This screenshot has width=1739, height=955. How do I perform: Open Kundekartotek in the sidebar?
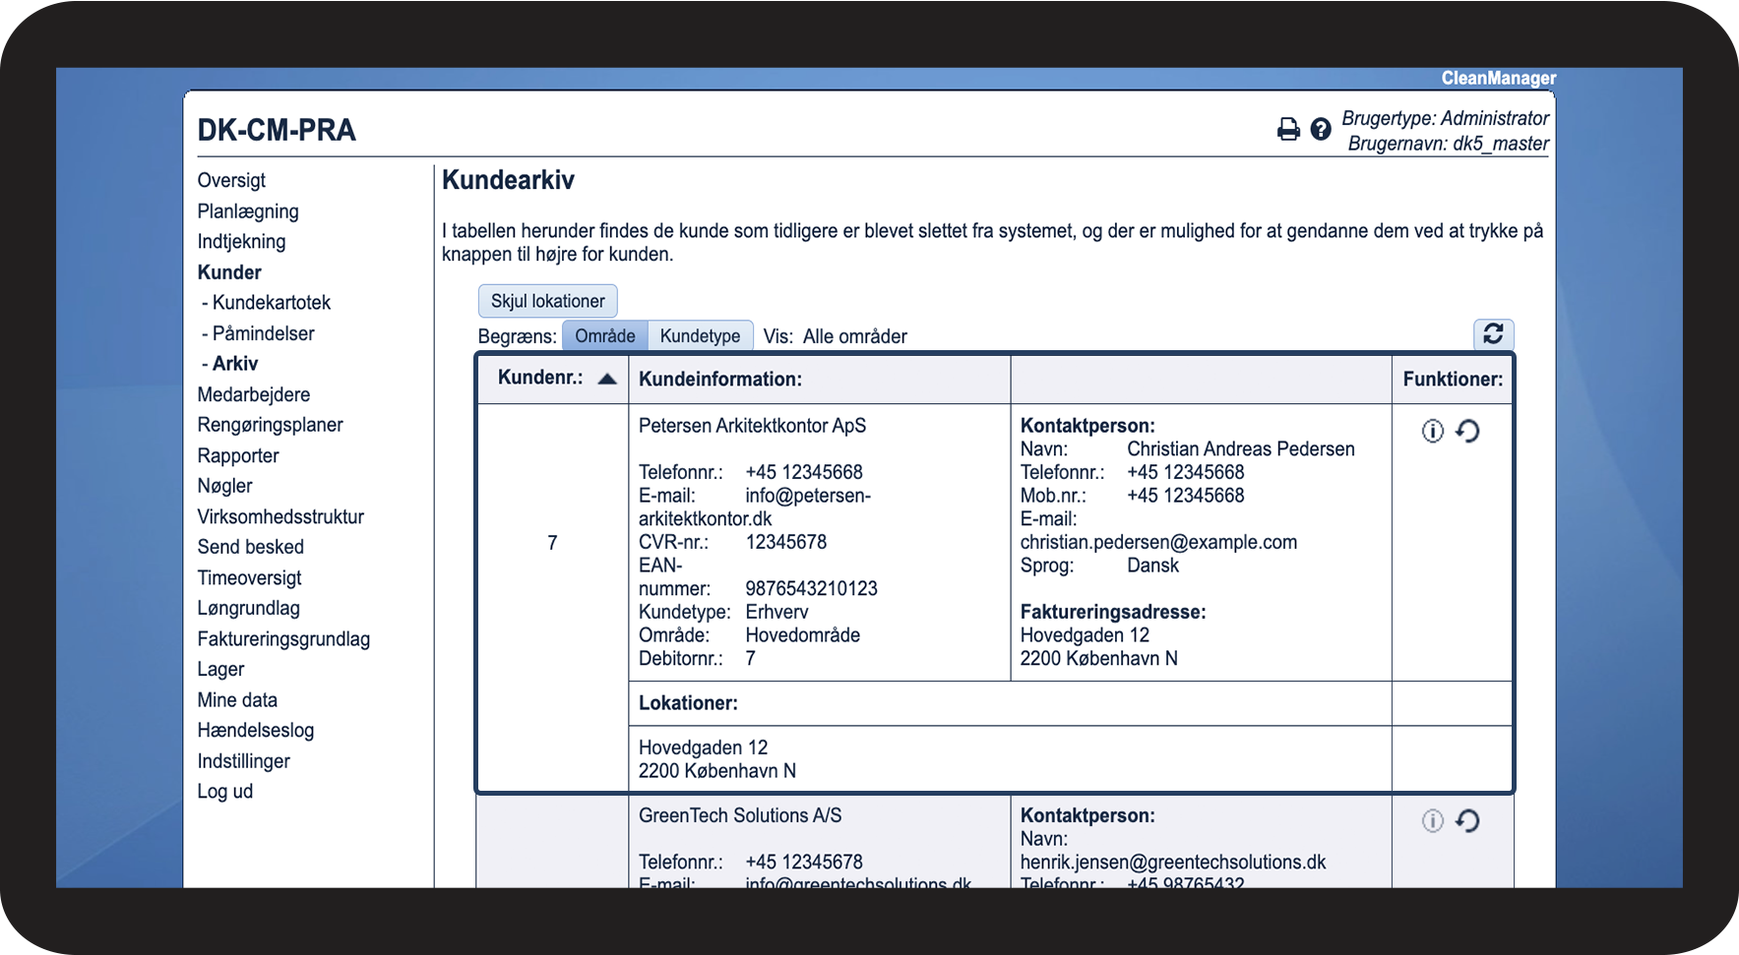coord(271,303)
